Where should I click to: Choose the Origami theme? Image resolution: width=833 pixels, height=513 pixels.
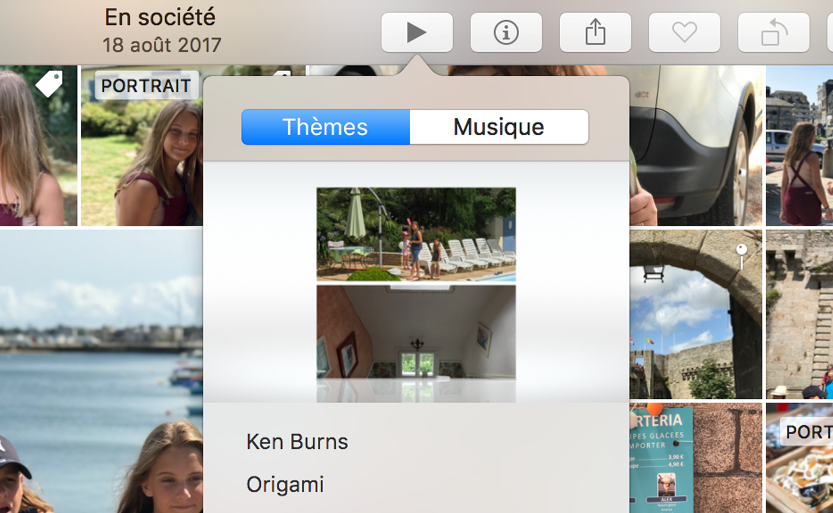[285, 485]
